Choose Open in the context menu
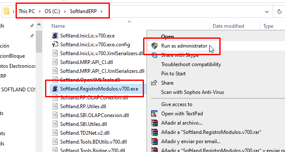The width and height of the screenshot is (285, 152). pos(168,37)
